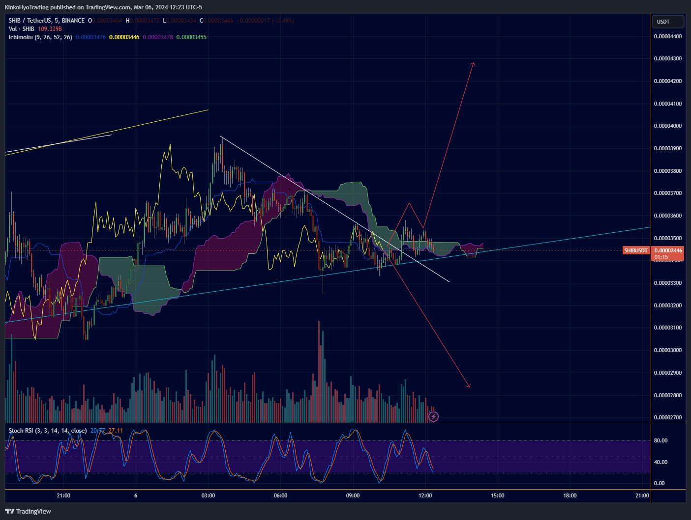The height and width of the screenshot is (520, 691).
Task: Click the 0.00004400 price axis label
Action: tap(668, 36)
